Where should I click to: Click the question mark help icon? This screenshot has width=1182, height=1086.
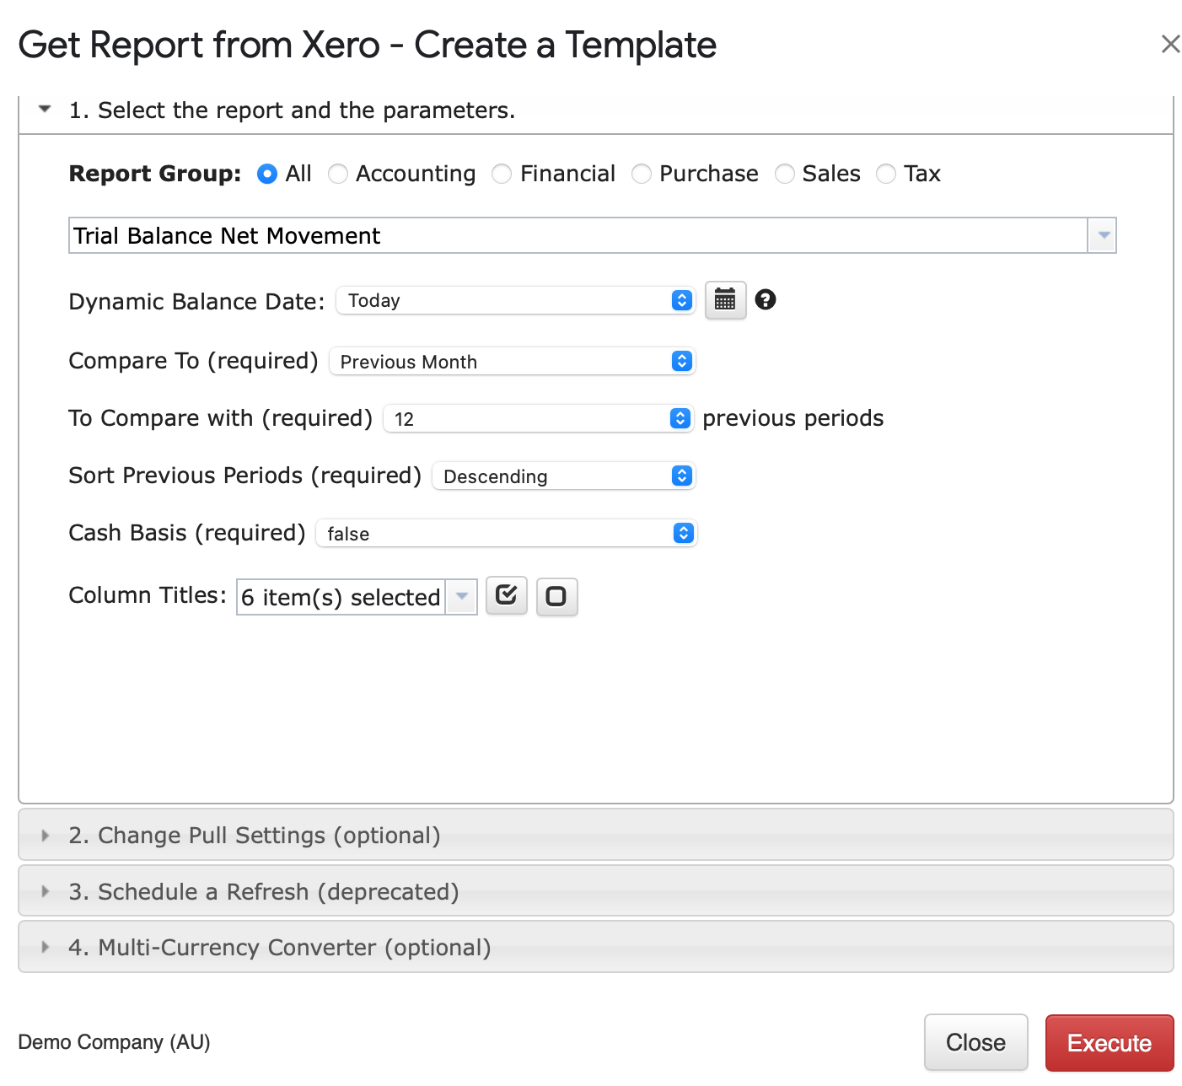765,299
